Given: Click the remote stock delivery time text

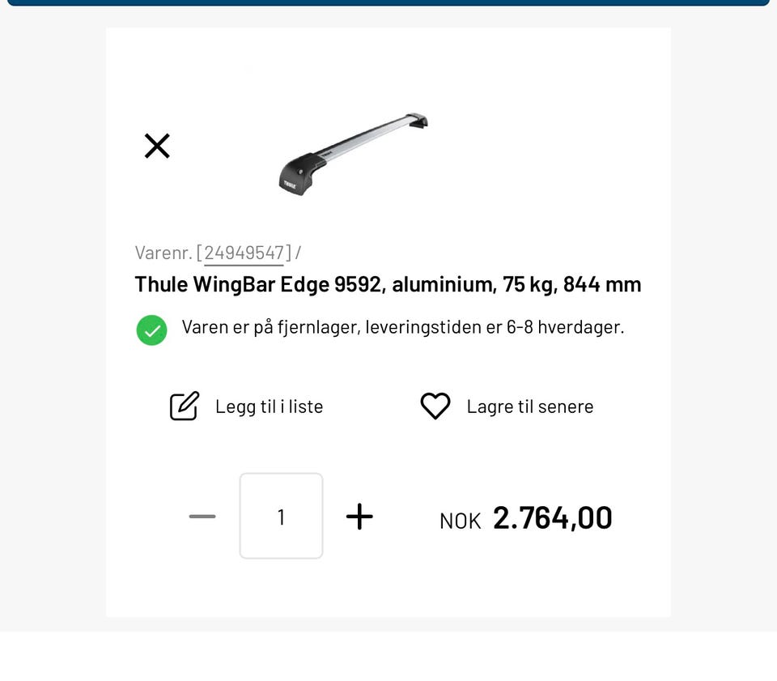Looking at the screenshot, I should [x=402, y=327].
